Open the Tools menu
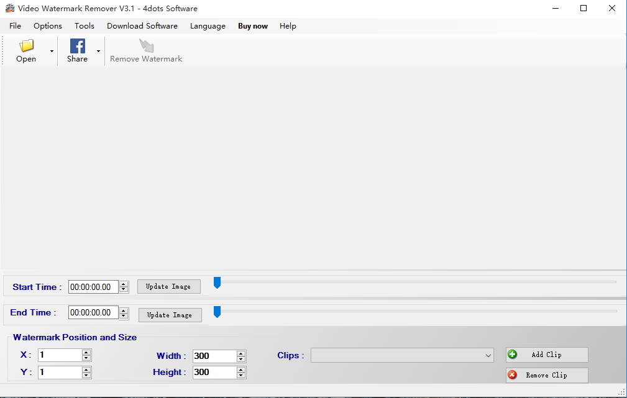Viewport: 627px width, 398px height. click(x=85, y=26)
